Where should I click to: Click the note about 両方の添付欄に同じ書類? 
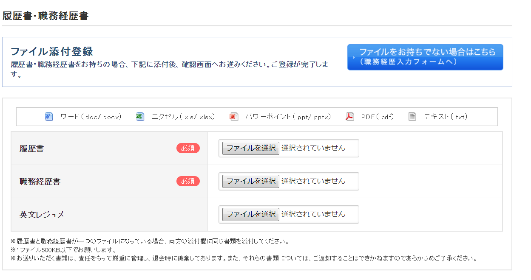(x=150, y=241)
